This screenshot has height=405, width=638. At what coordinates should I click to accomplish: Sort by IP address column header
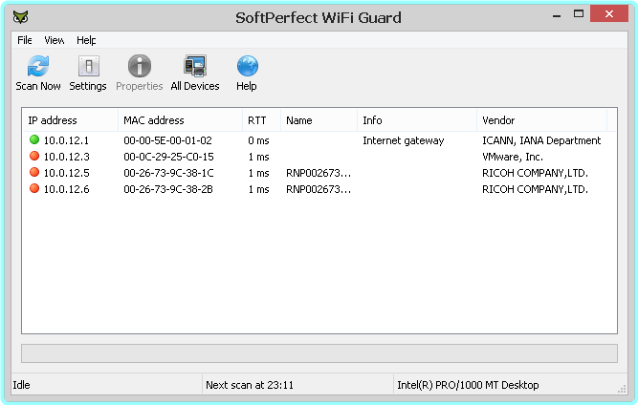point(69,120)
